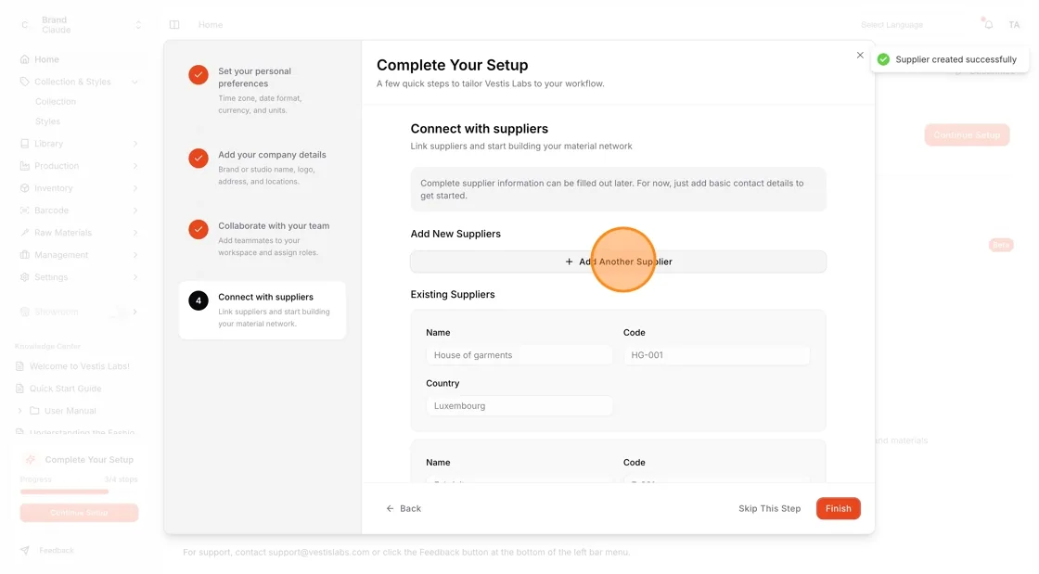The image size is (1039, 574).
Task: Open the Quick Start Guide article
Action: (x=65, y=389)
